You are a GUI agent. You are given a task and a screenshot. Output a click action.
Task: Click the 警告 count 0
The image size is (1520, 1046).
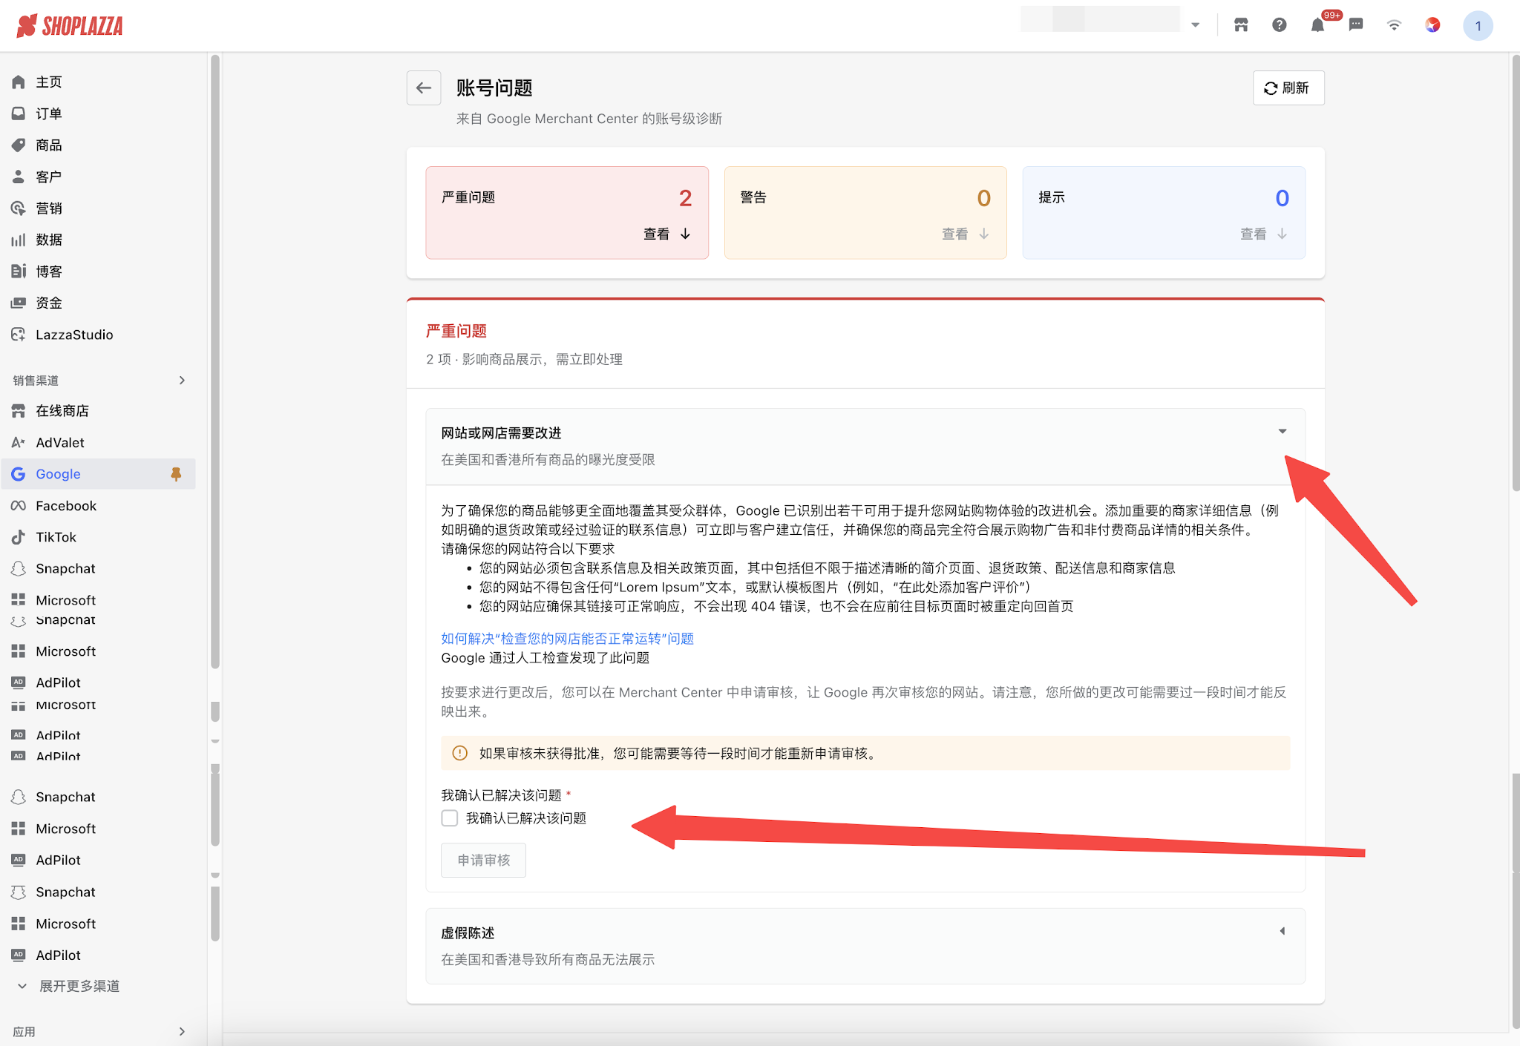(983, 198)
